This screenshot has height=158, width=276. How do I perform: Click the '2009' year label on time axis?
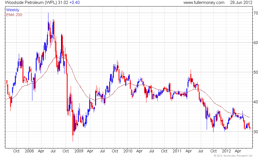coord(79,151)
